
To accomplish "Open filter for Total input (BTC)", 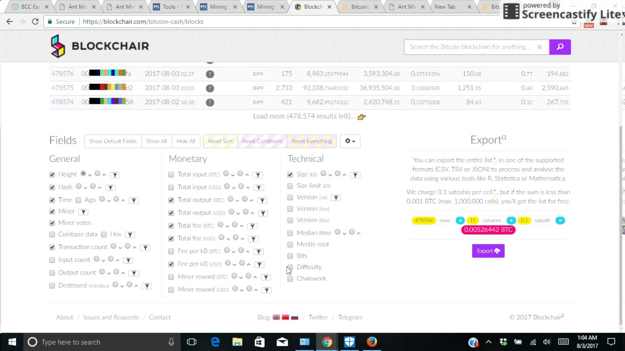I will [x=258, y=175].
